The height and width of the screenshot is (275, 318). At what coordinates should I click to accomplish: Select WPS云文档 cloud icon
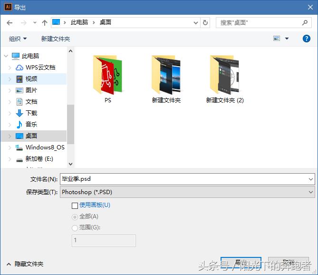point(19,68)
